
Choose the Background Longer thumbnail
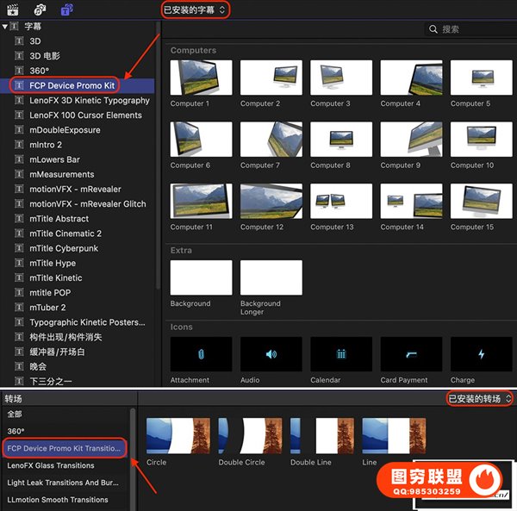[x=271, y=277]
